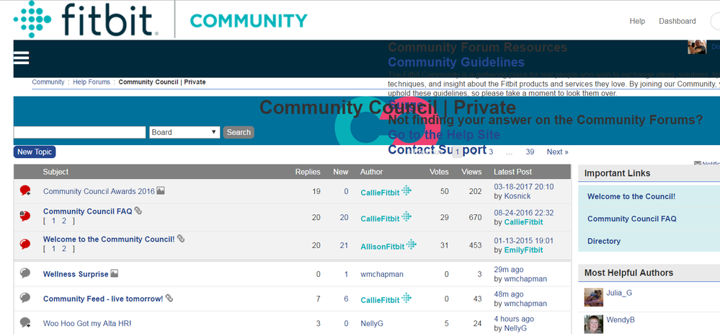Open Community Council FAQ in Important Links
720x334 pixels.
click(x=632, y=219)
